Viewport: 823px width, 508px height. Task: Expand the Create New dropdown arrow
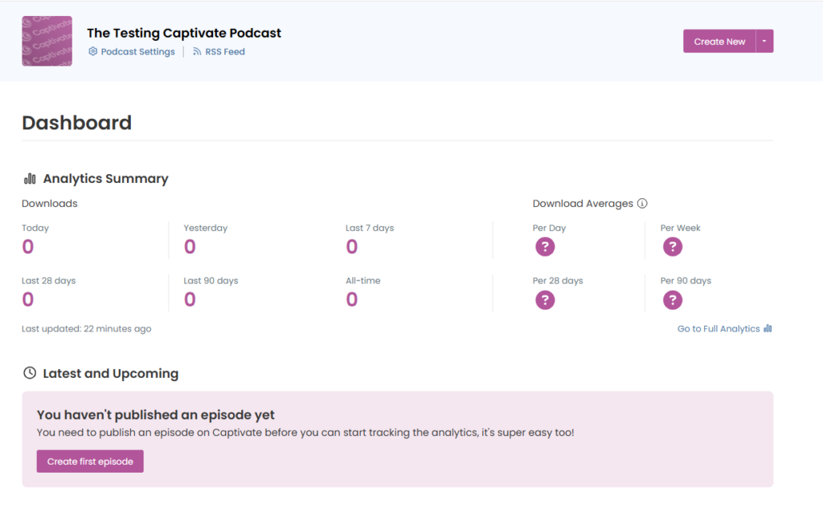point(764,42)
